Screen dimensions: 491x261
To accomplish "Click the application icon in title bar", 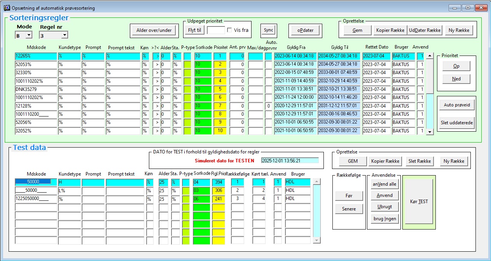I will [x=7, y=8].
